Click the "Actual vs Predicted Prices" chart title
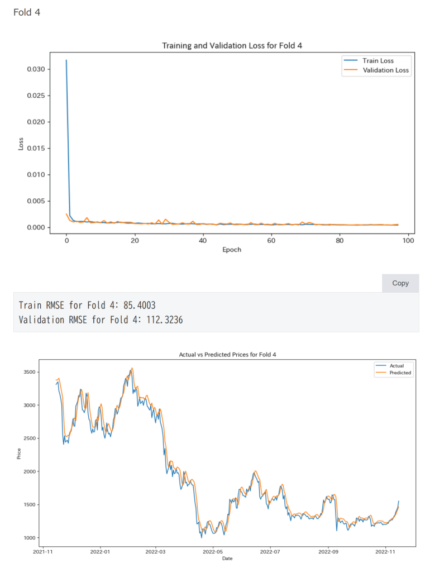Screen dimensions: 430x572 pyautogui.click(x=228, y=354)
